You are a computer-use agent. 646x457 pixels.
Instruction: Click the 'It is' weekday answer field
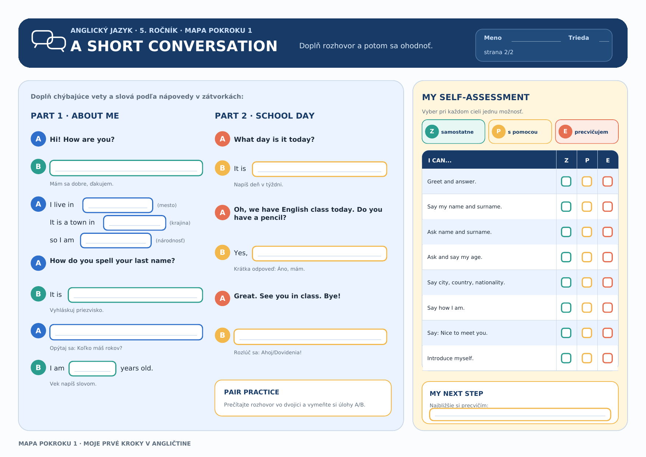tap(319, 169)
